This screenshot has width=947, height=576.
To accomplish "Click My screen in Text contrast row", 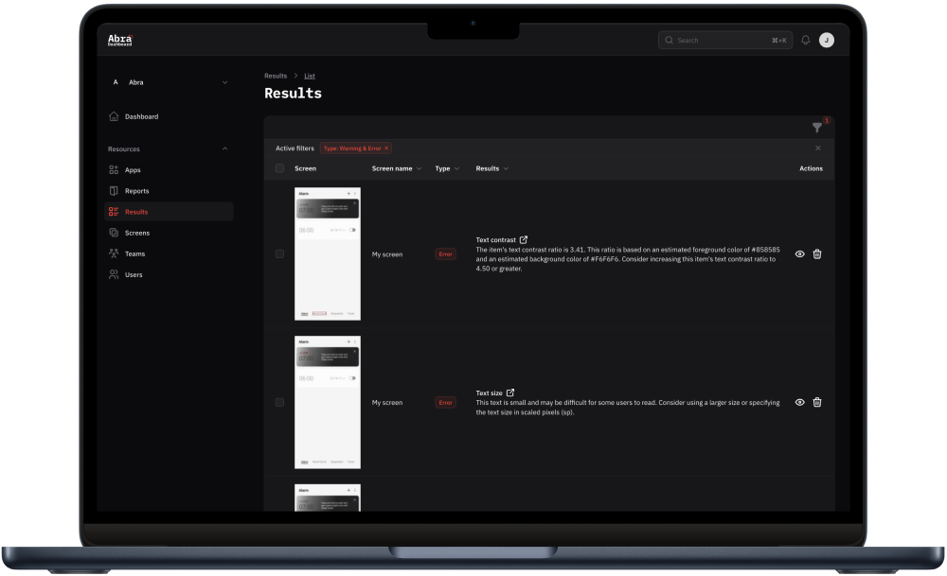I will [387, 254].
